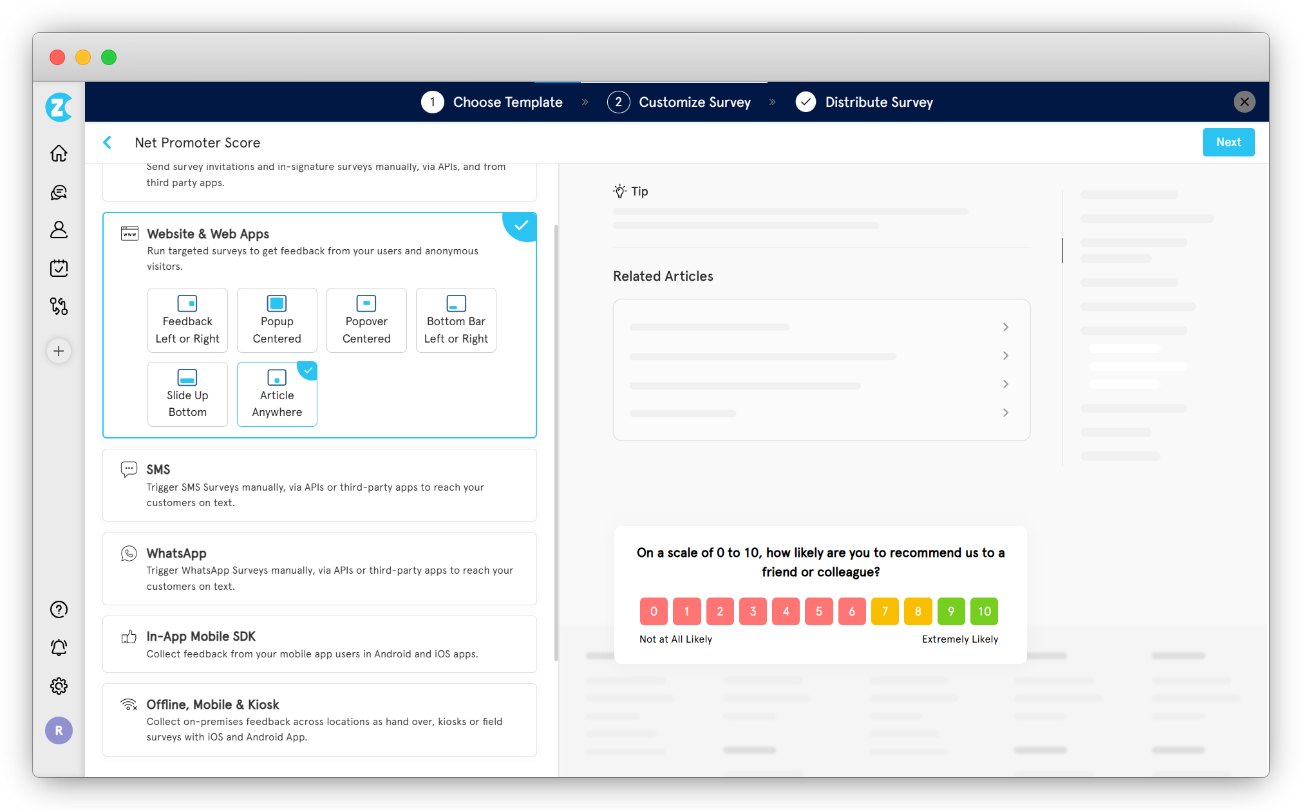Click the Next button
The width and height of the screenshot is (1302, 810).
pos(1228,142)
